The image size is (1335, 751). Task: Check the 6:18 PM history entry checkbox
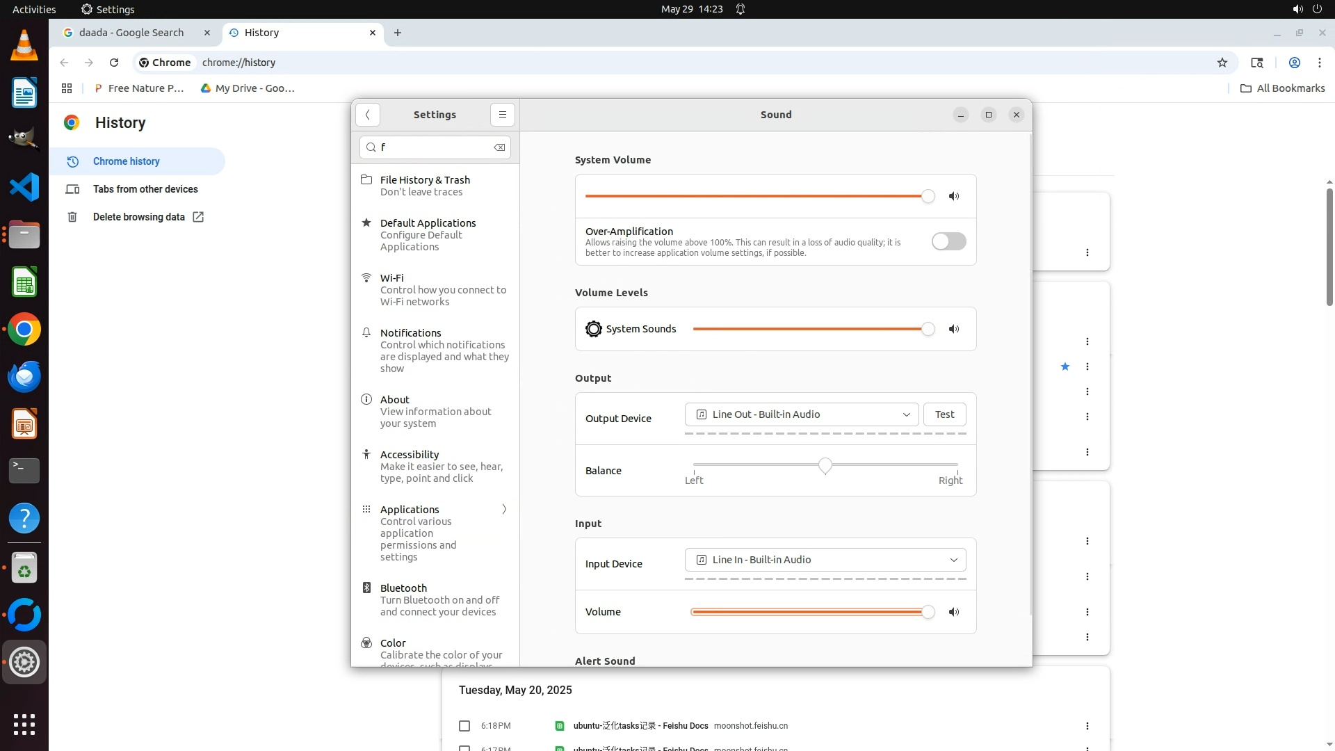[x=464, y=726]
